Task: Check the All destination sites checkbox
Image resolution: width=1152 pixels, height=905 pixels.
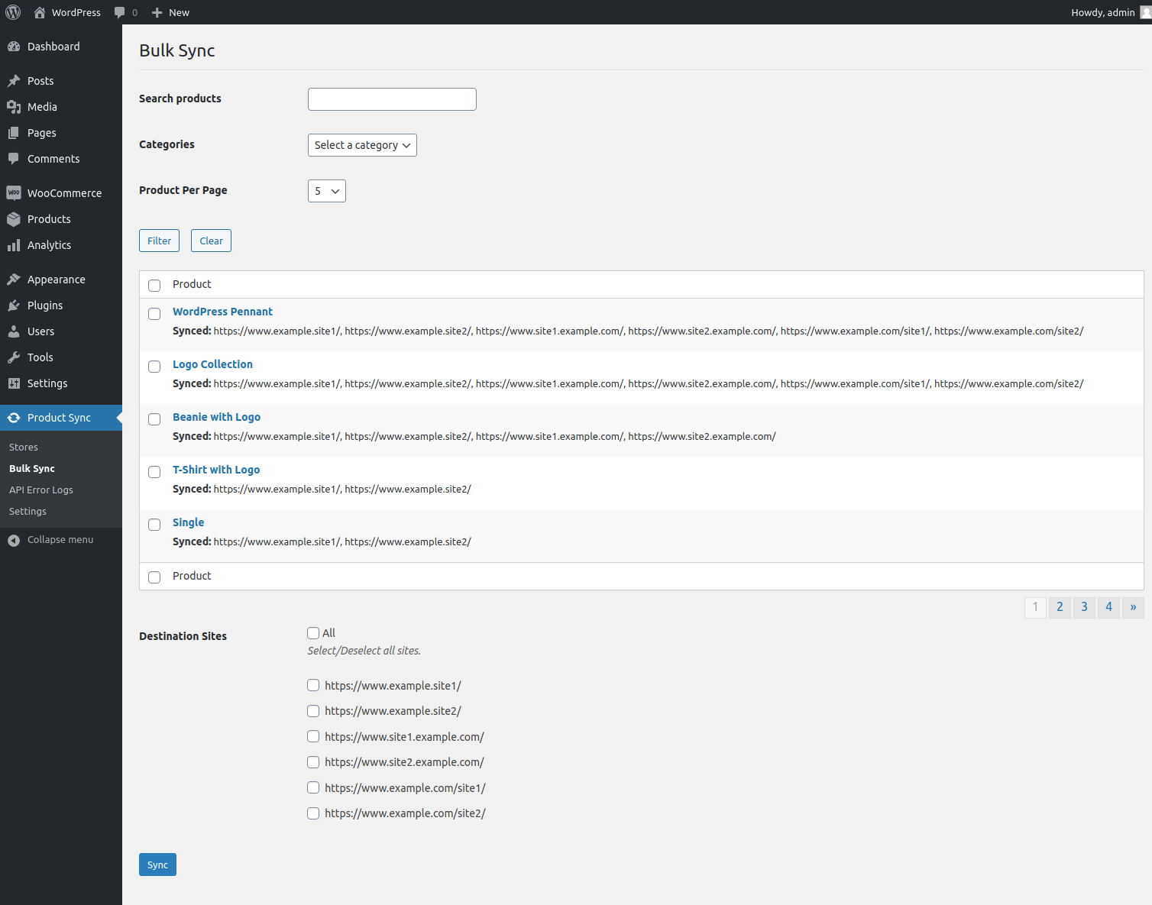Action: point(313,633)
